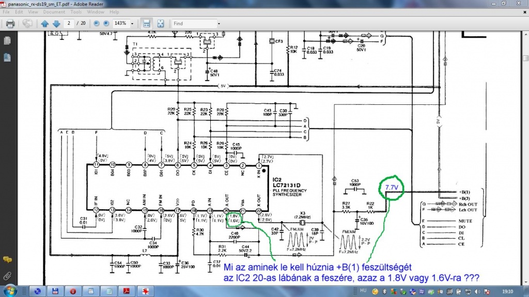
Task: Click the vertical scrollbar thumb
Action: point(525,58)
